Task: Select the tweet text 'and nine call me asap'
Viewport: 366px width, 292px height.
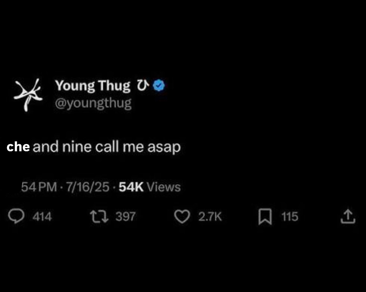Action: tap(107, 147)
